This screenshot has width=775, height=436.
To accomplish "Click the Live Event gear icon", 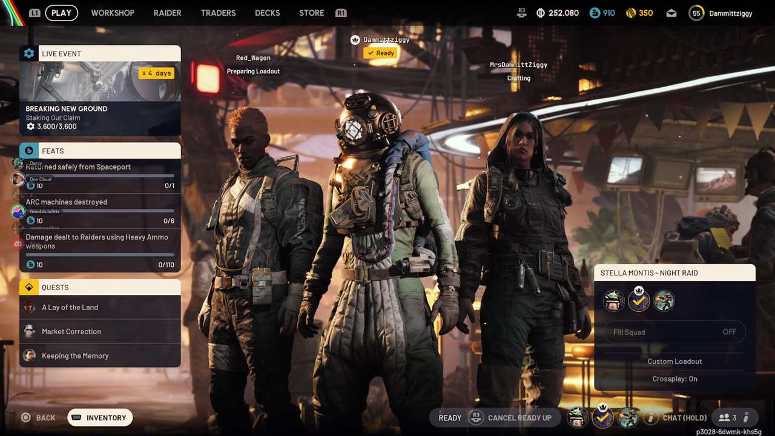I will 28,53.
